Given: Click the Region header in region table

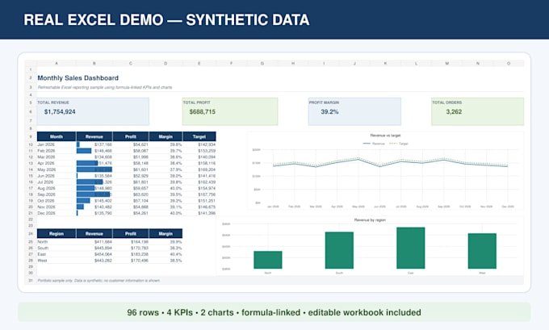Looking at the screenshot, I should point(57,233).
